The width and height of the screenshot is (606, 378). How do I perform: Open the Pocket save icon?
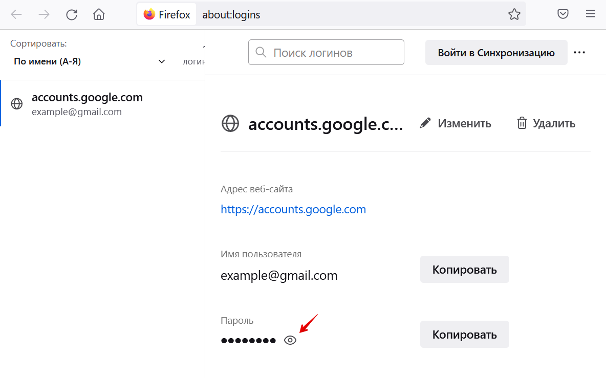coord(563,14)
